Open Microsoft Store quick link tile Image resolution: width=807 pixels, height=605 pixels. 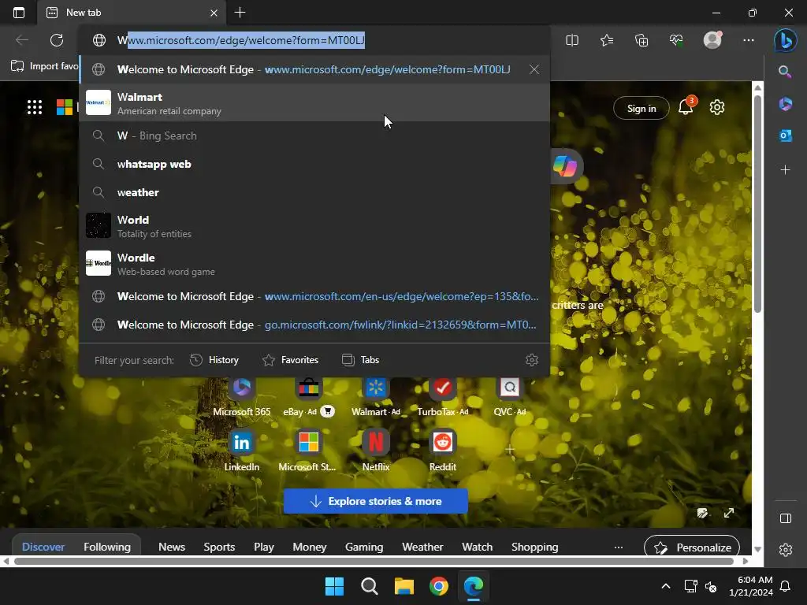[308, 451]
